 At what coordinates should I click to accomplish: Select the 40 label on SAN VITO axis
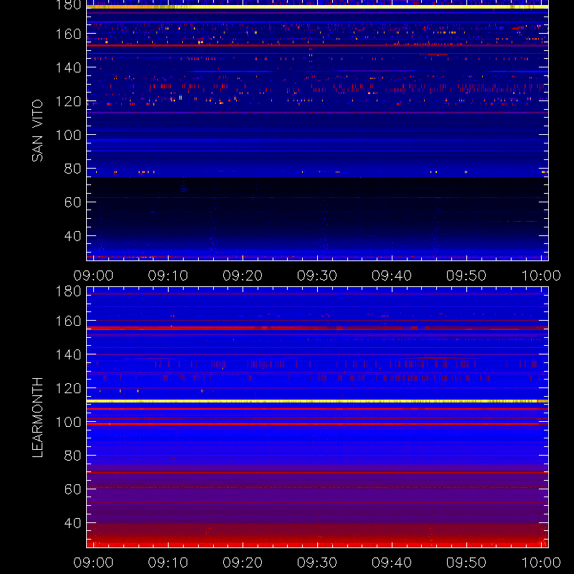72,236
